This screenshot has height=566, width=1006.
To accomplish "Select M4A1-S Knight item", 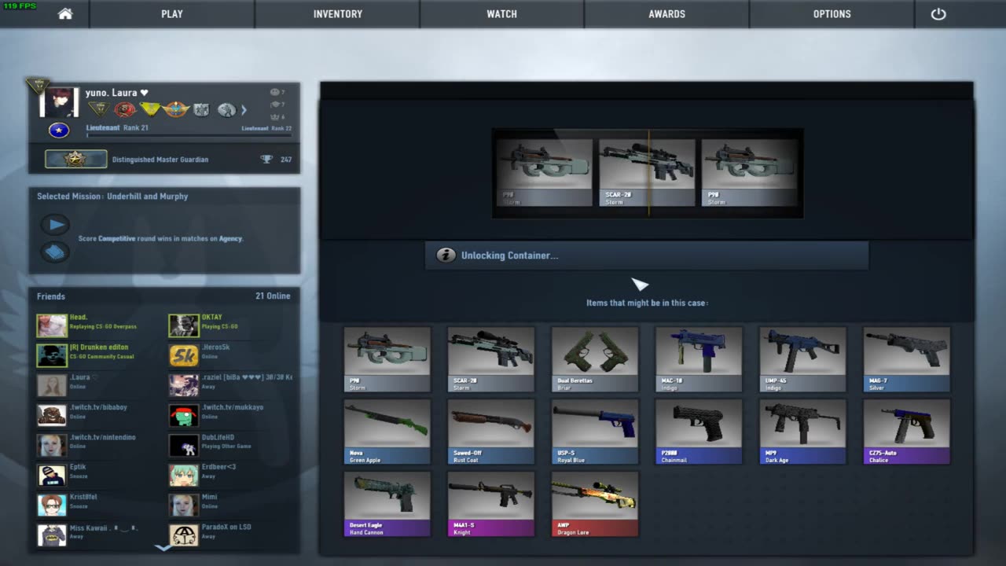I will (x=491, y=504).
